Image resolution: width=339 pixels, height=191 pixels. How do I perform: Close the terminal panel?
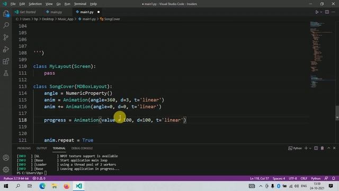coord(334,148)
